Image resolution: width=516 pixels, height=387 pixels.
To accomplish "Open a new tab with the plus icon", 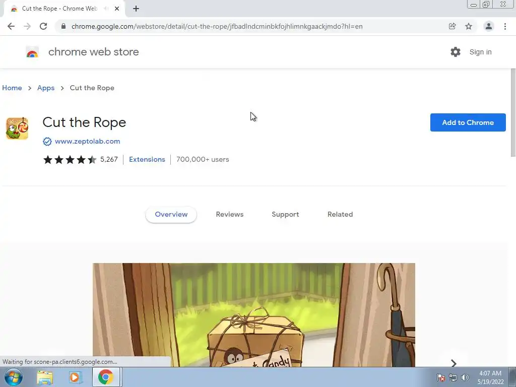I will tap(136, 9).
